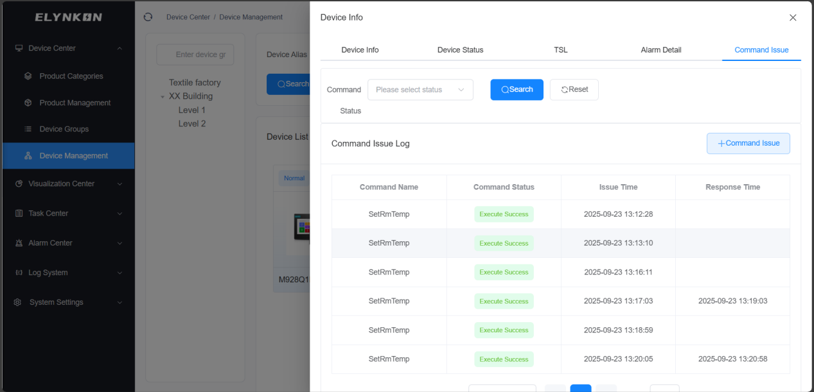The image size is (814, 392).
Task: Click the Device Management hierarchy icon
Action: (x=28, y=156)
